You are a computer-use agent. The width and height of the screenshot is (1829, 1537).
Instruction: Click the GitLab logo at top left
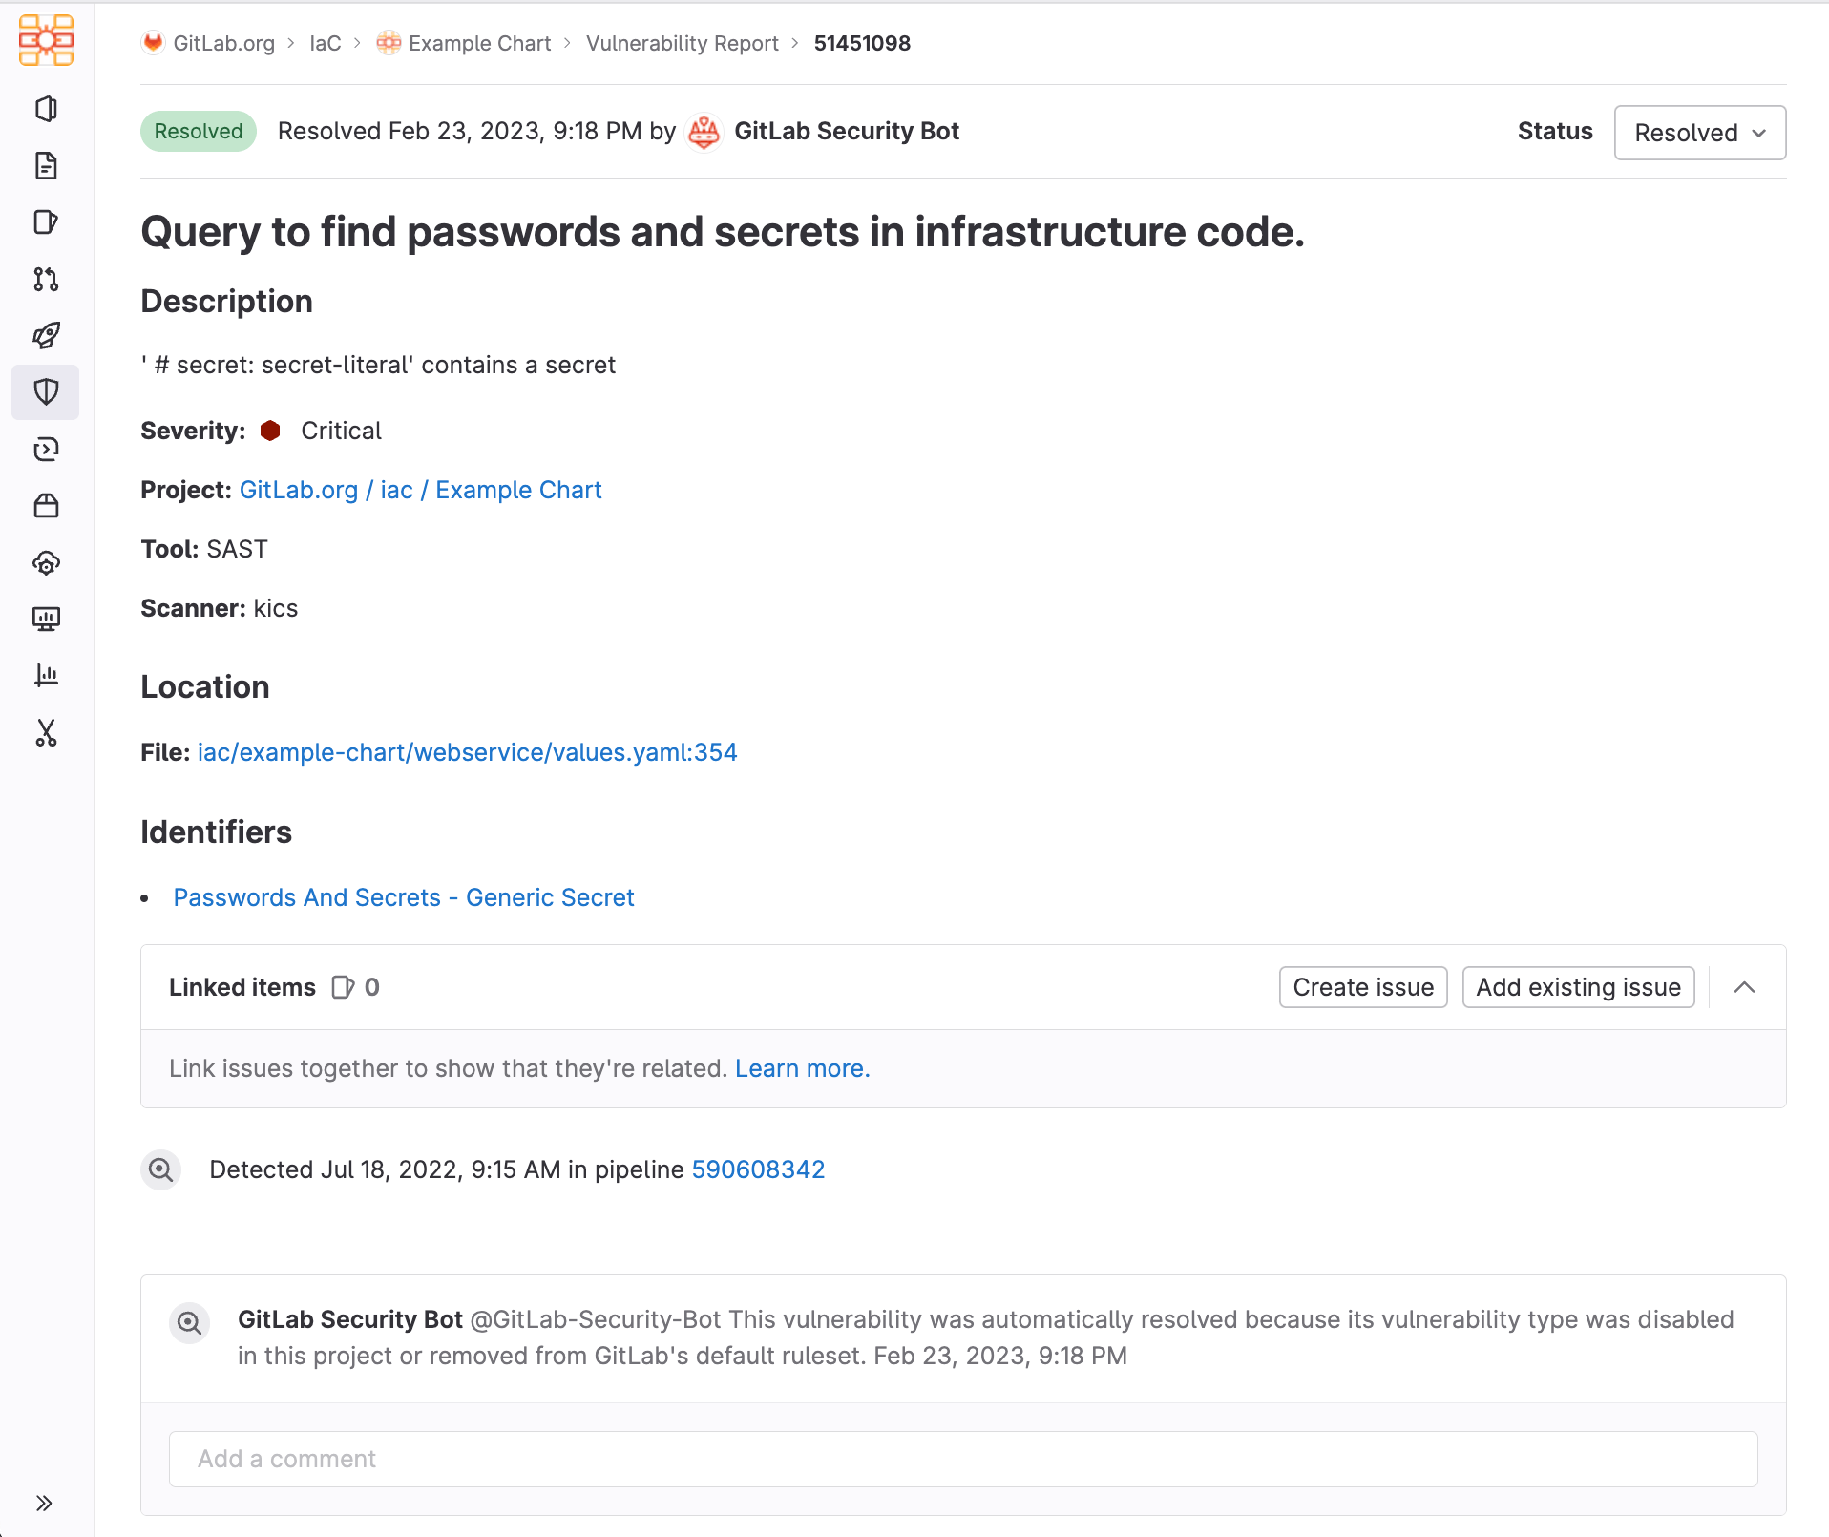coord(45,41)
